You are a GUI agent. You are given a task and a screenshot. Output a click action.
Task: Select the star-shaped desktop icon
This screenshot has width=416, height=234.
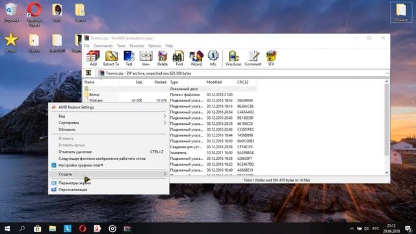[11, 42]
